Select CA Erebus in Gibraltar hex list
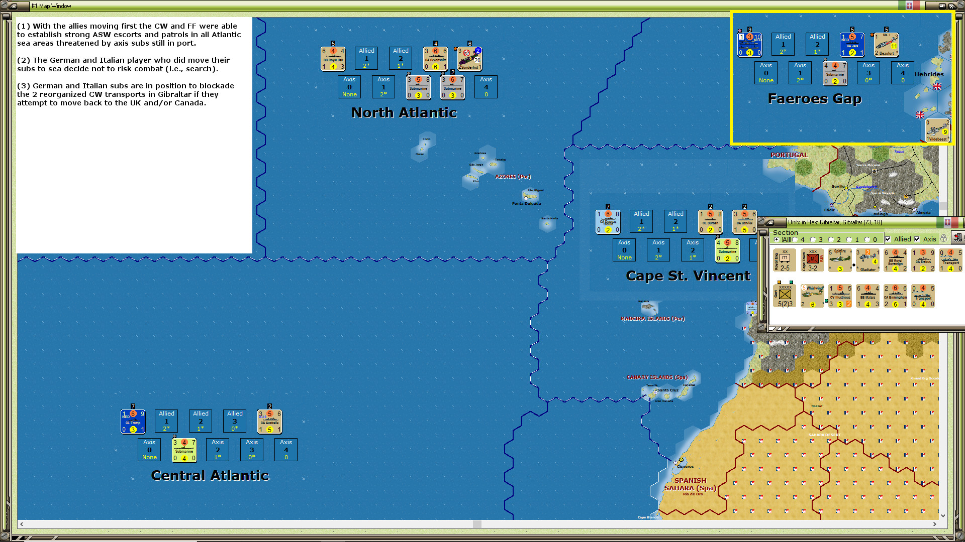 pos(923,260)
